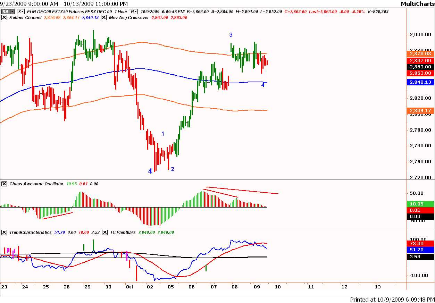Screen dimensions: 435x303
Task: Open the S symbol dropdown
Action: (20, 11)
